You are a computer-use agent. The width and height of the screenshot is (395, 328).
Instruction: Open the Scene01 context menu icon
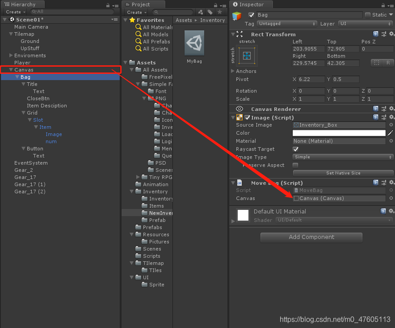tap(115, 19)
